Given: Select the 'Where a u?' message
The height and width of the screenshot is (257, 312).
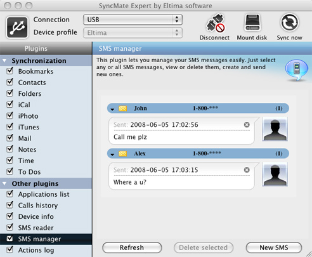Looking at the screenshot, I should click(x=130, y=182).
